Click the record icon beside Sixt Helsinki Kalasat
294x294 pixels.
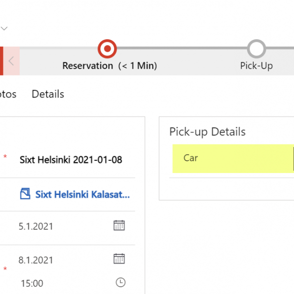click(x=25, y=194)
